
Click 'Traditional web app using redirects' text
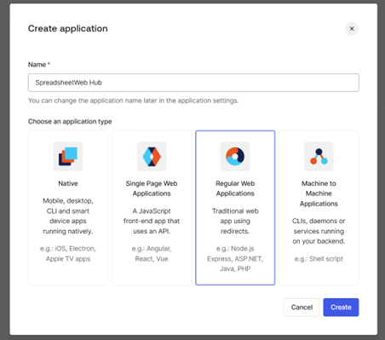click(x=235, y=221)
